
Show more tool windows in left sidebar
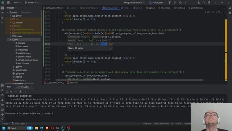click(x=3, y=23)
